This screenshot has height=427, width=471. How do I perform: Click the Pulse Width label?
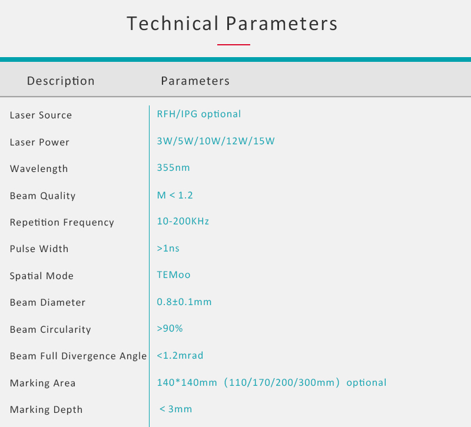pyautogui.click(x=39, y=249)
